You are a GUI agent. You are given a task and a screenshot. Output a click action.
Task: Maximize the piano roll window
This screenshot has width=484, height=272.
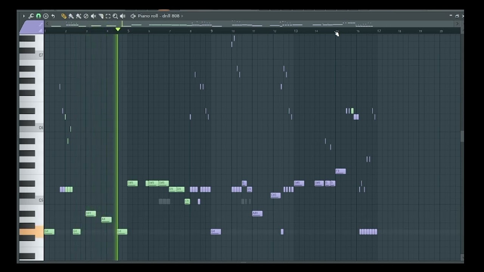[457, 16]
